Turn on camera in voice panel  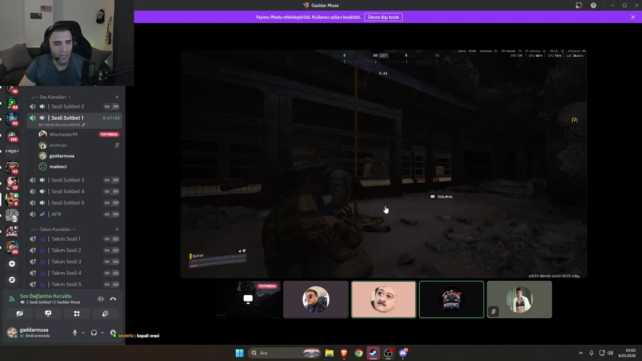[x=20, y=313]
